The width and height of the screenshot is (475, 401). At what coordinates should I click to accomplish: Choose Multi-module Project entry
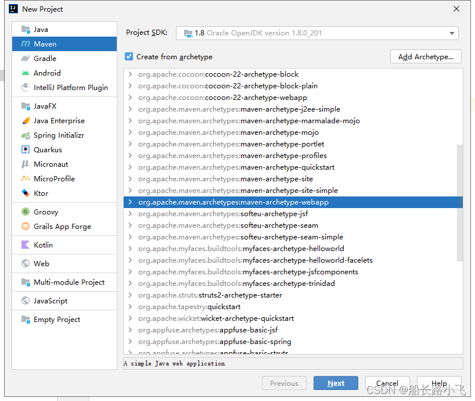coord(64,282)
